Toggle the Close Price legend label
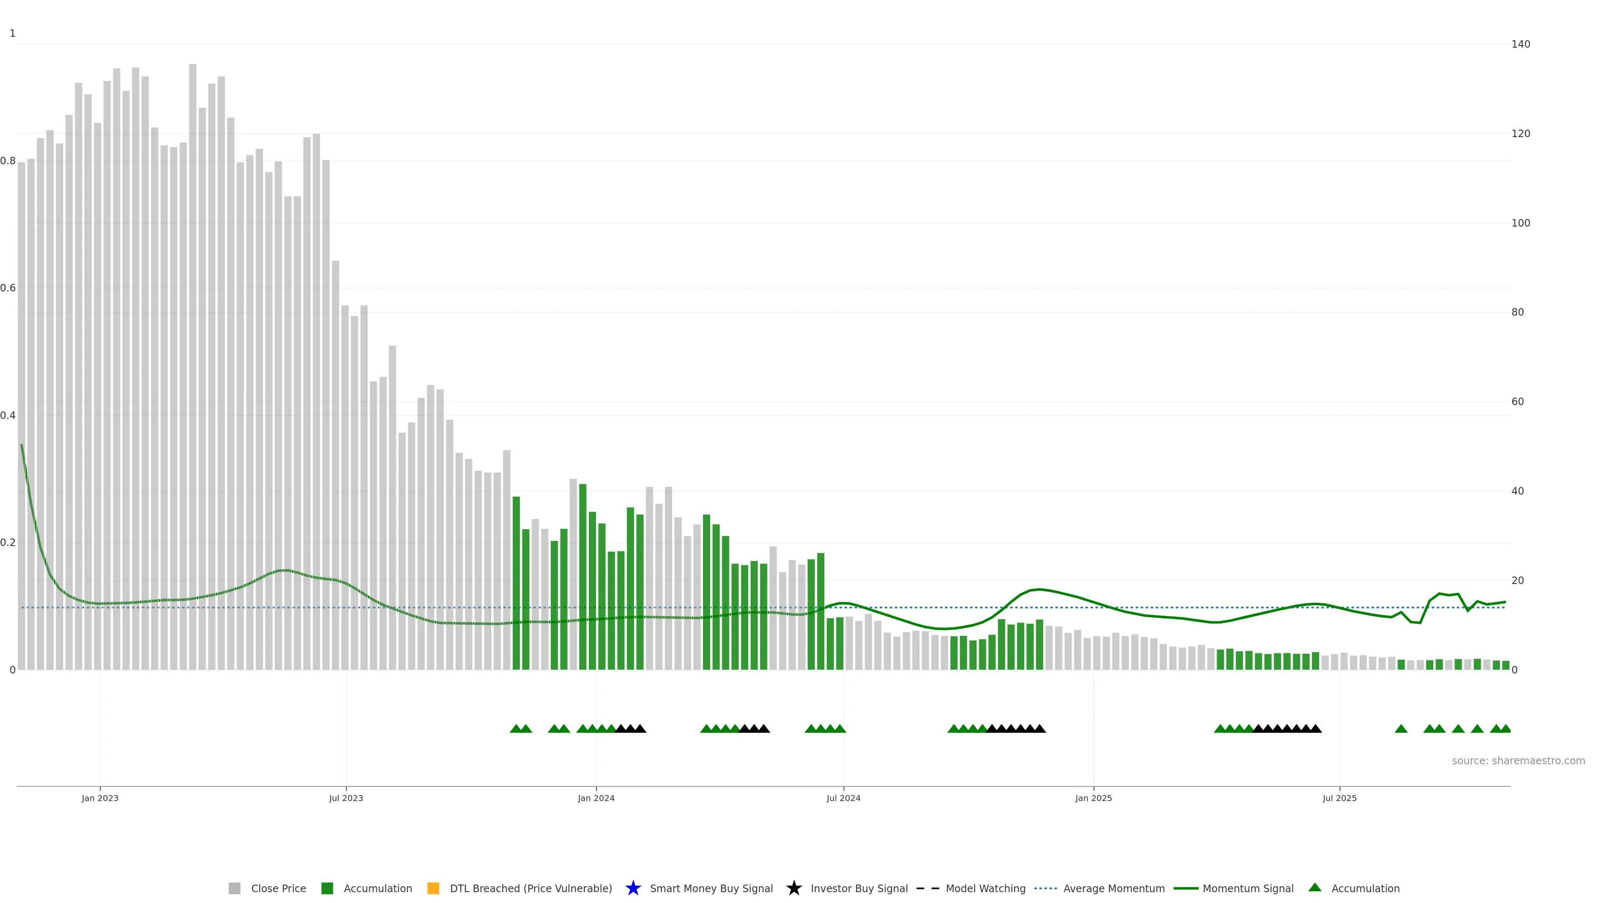 (x=278, y=888)
